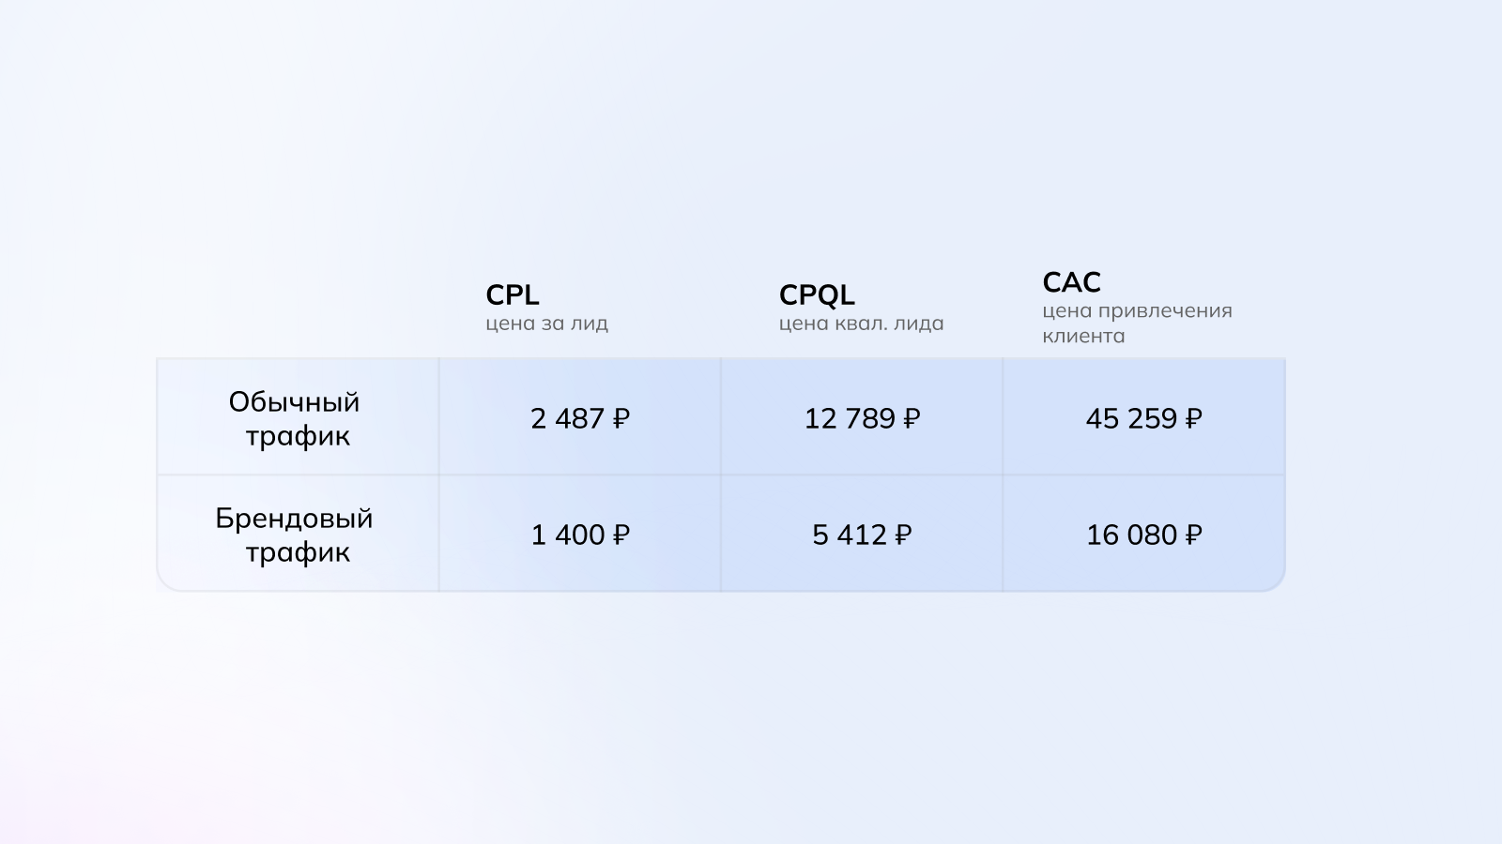Click the 'цена привлечения клиента' subtitle
This screenshot has height=844, width=1502.
click(1136, 323)
